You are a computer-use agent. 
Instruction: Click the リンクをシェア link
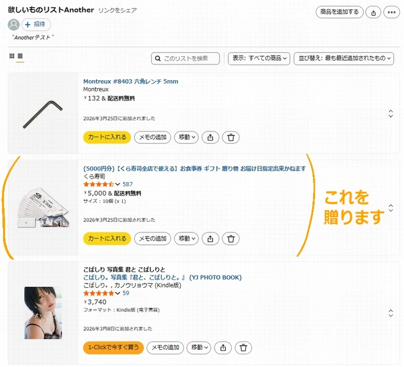click(x=118, y=10)
